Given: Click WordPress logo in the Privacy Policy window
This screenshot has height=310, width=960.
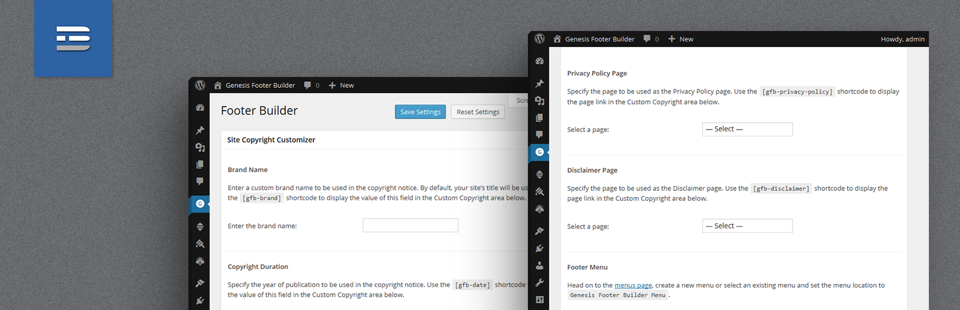Looking at the screenshot, I should tap(539, 38).
